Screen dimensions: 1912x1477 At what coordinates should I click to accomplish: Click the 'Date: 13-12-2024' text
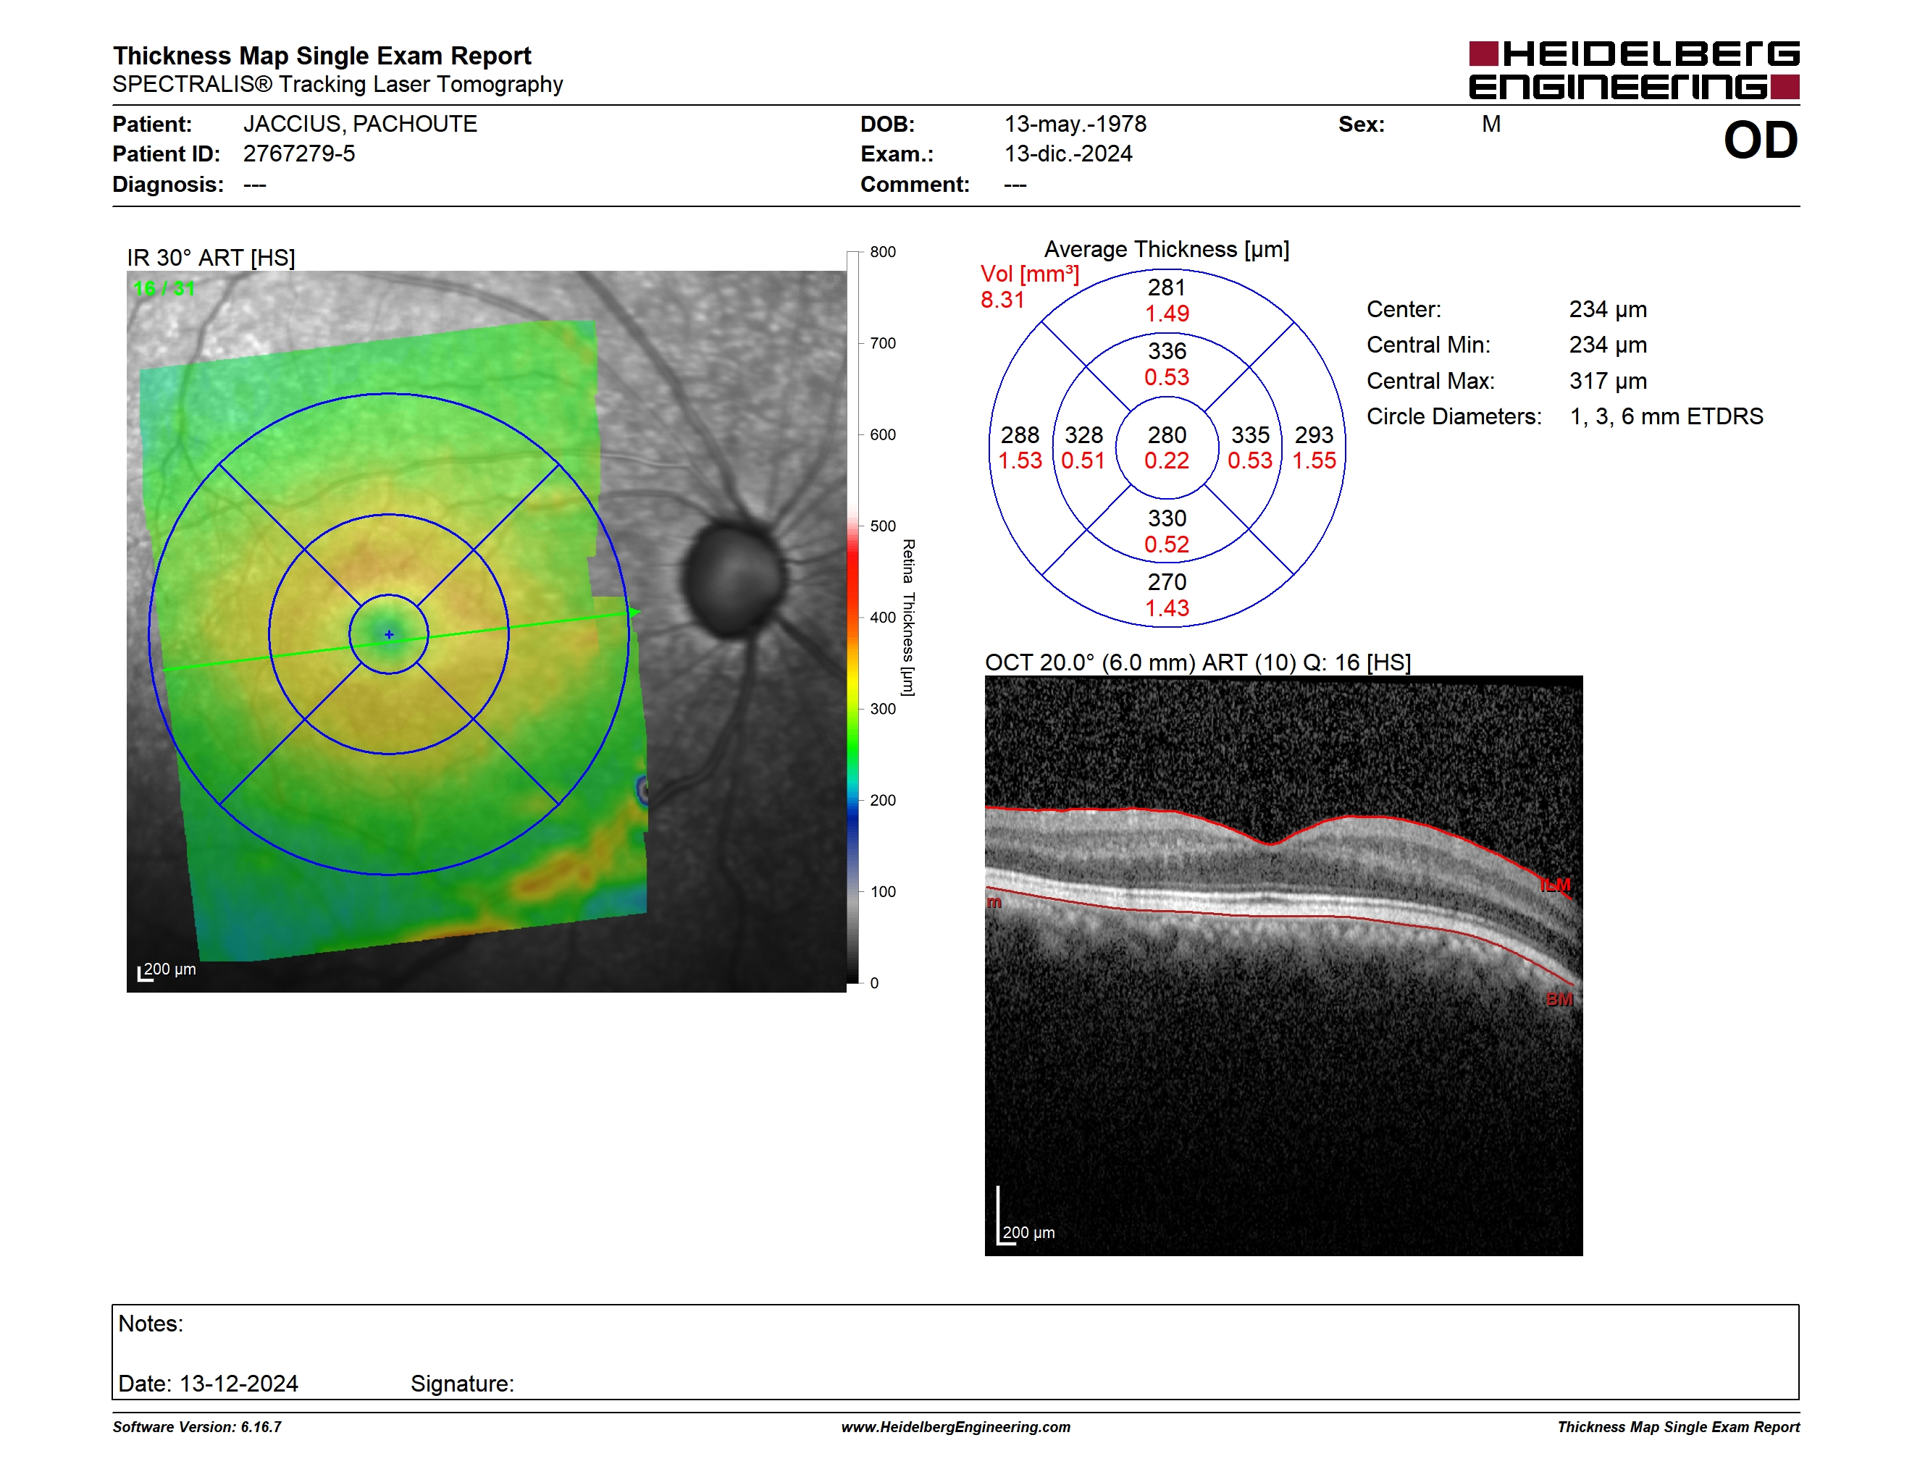pos(209,1384)
